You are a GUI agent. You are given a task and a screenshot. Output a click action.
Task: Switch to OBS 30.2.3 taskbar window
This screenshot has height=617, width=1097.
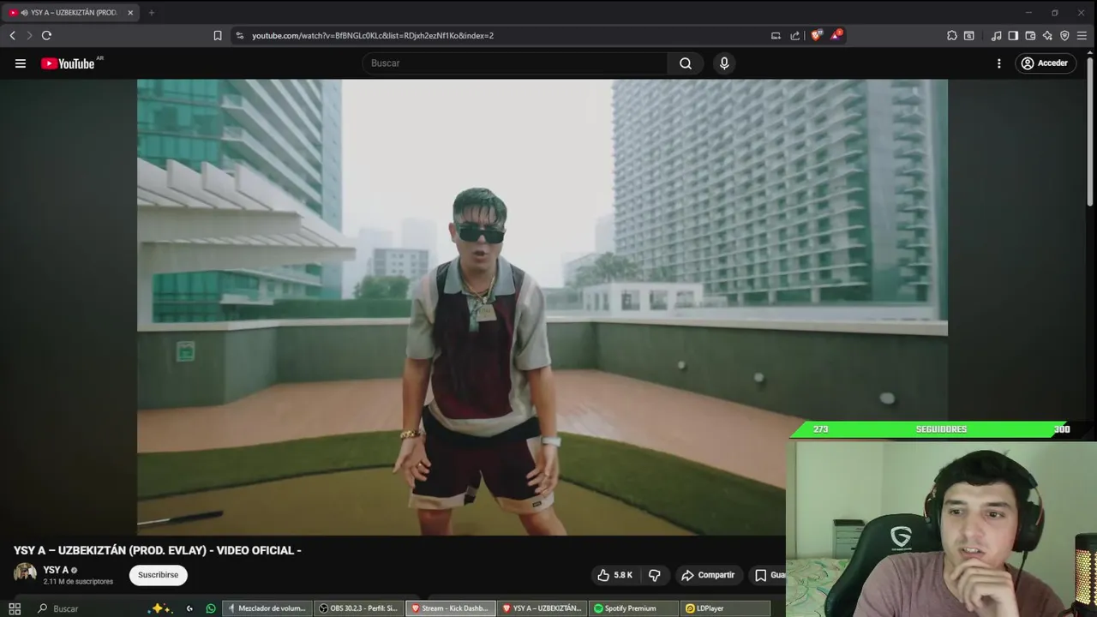358,608
